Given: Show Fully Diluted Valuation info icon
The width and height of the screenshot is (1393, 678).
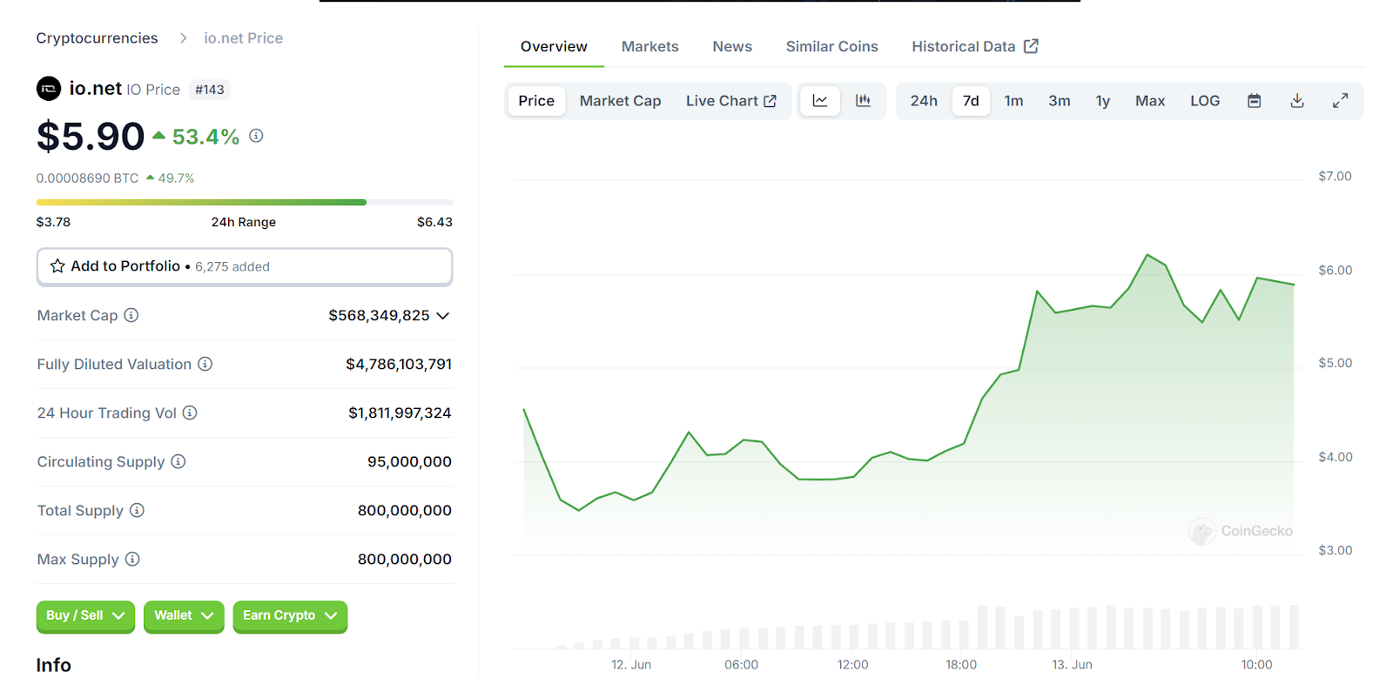Looking at the screenshot, I should [x=205, y=364].
